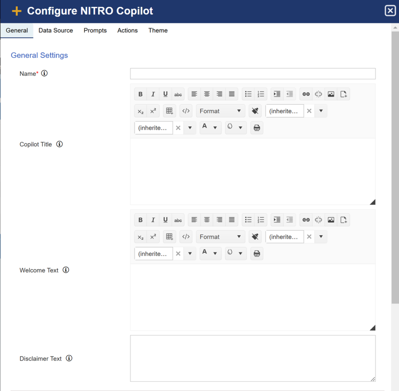The height and width of the screenshot is (391, 399).
Task: Clear font size value in Welcome Text editor
Action: tap(178, 254)
